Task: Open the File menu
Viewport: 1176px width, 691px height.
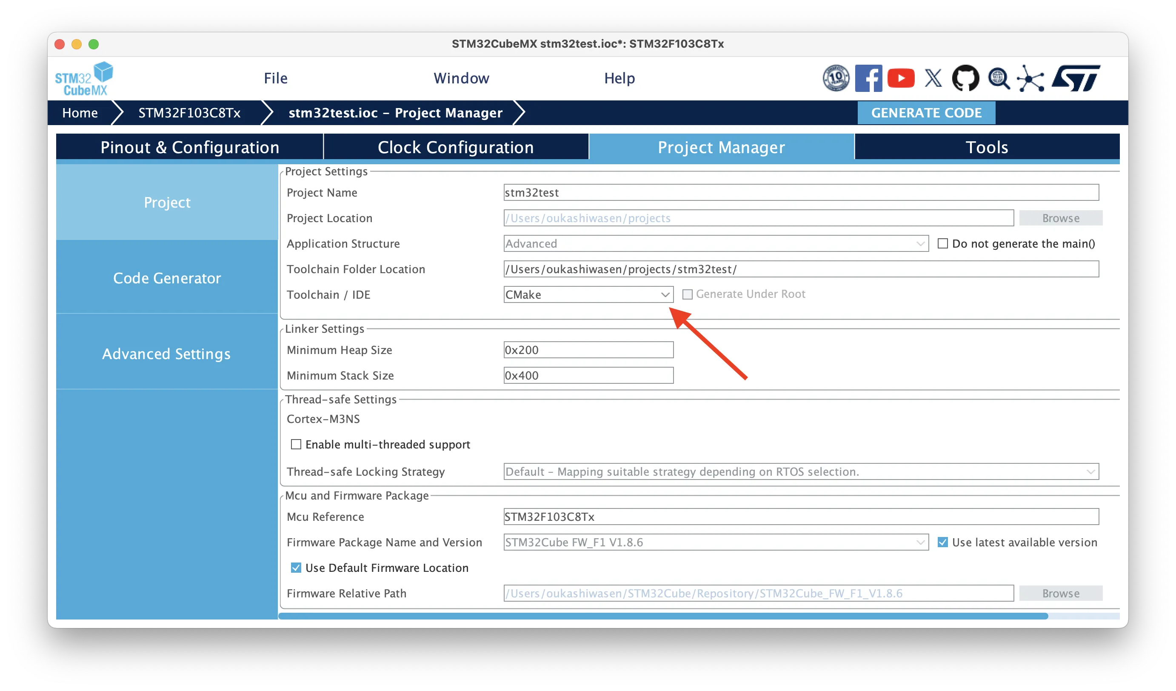Action: click(x=275, y=78)
